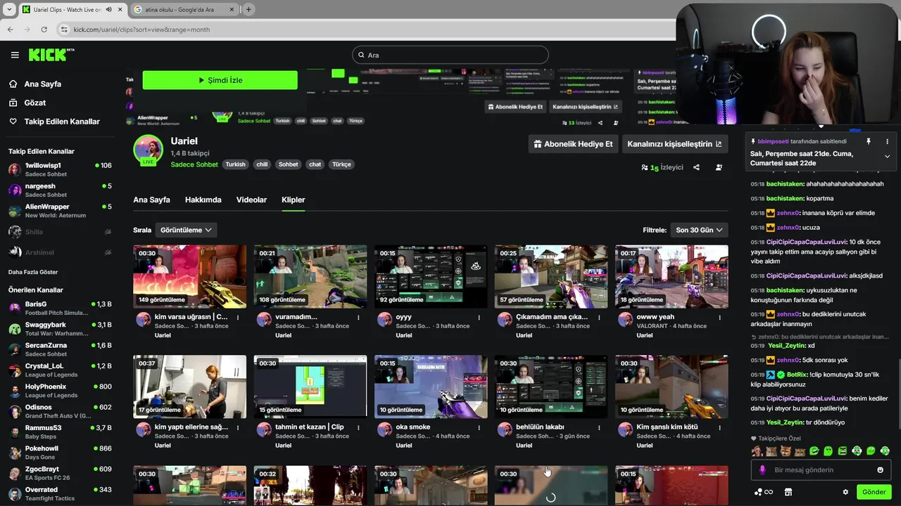901x506 pixels.
Task: Open options menu for 'Çıkamadım ama çıka...' clip
Action: click(x=599, y=318)
